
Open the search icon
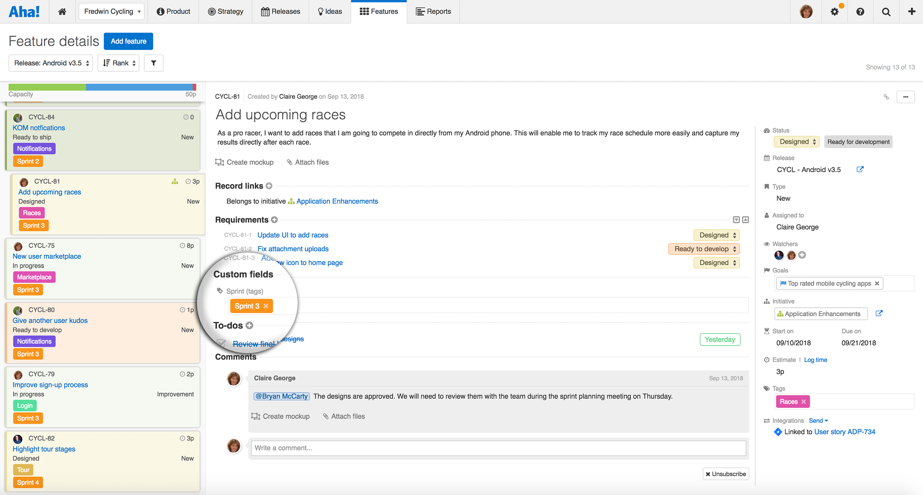pos(886,11)
